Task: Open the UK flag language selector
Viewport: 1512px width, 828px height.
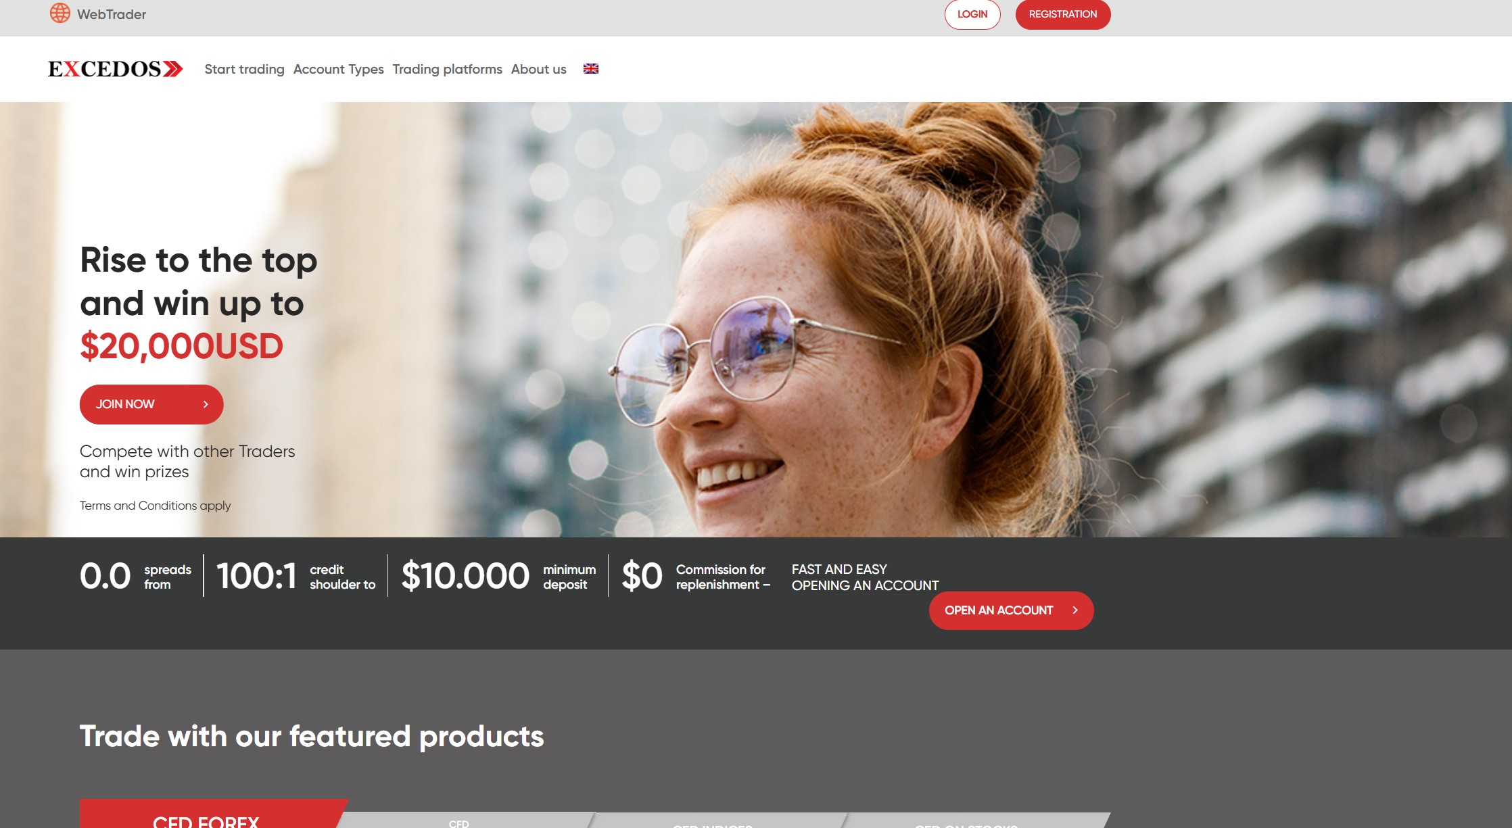Action: pyautogui.click(x=591, y=69)
